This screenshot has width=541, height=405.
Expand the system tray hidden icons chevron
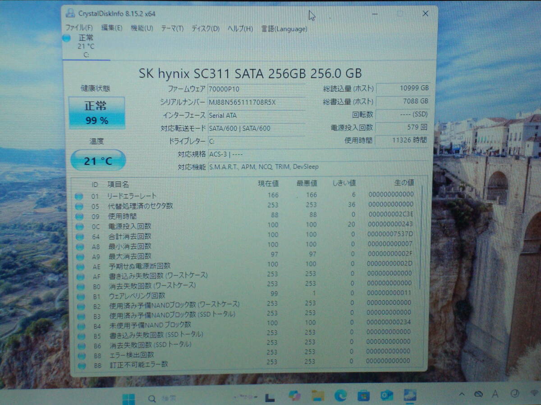pos(462,395)
